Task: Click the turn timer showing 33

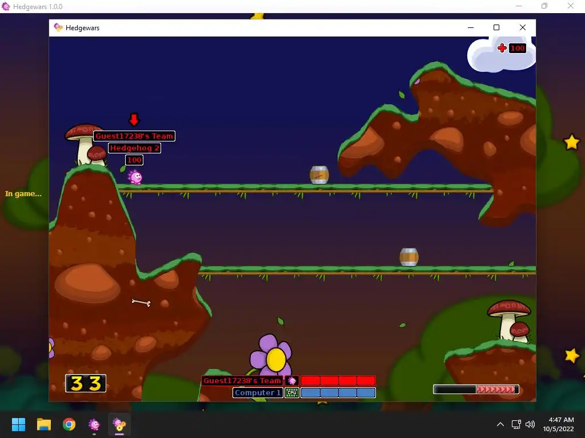Action: (x=86, y=383)
